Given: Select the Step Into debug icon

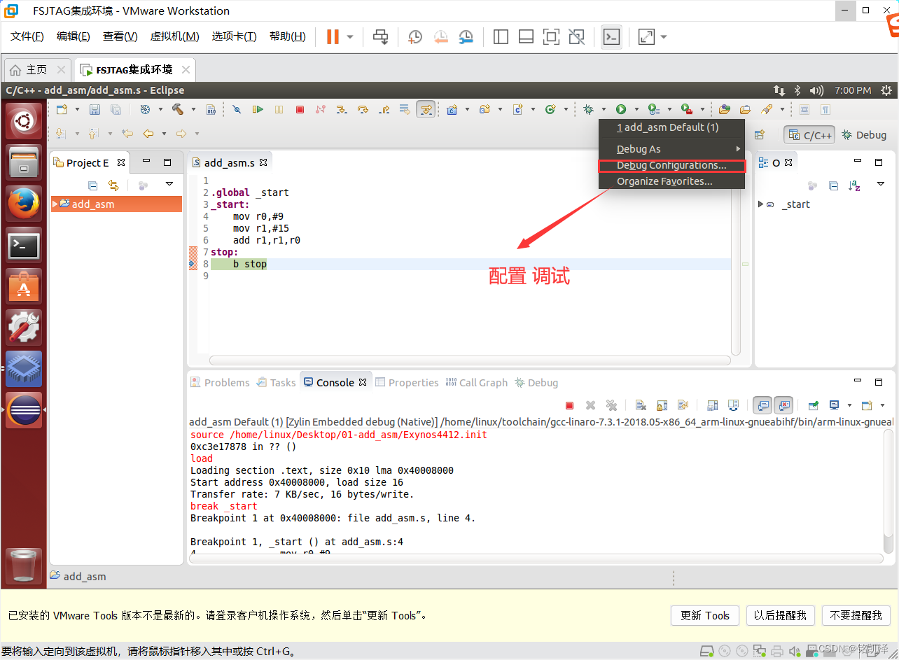Looking at the screenshot, I should point(342,110).
